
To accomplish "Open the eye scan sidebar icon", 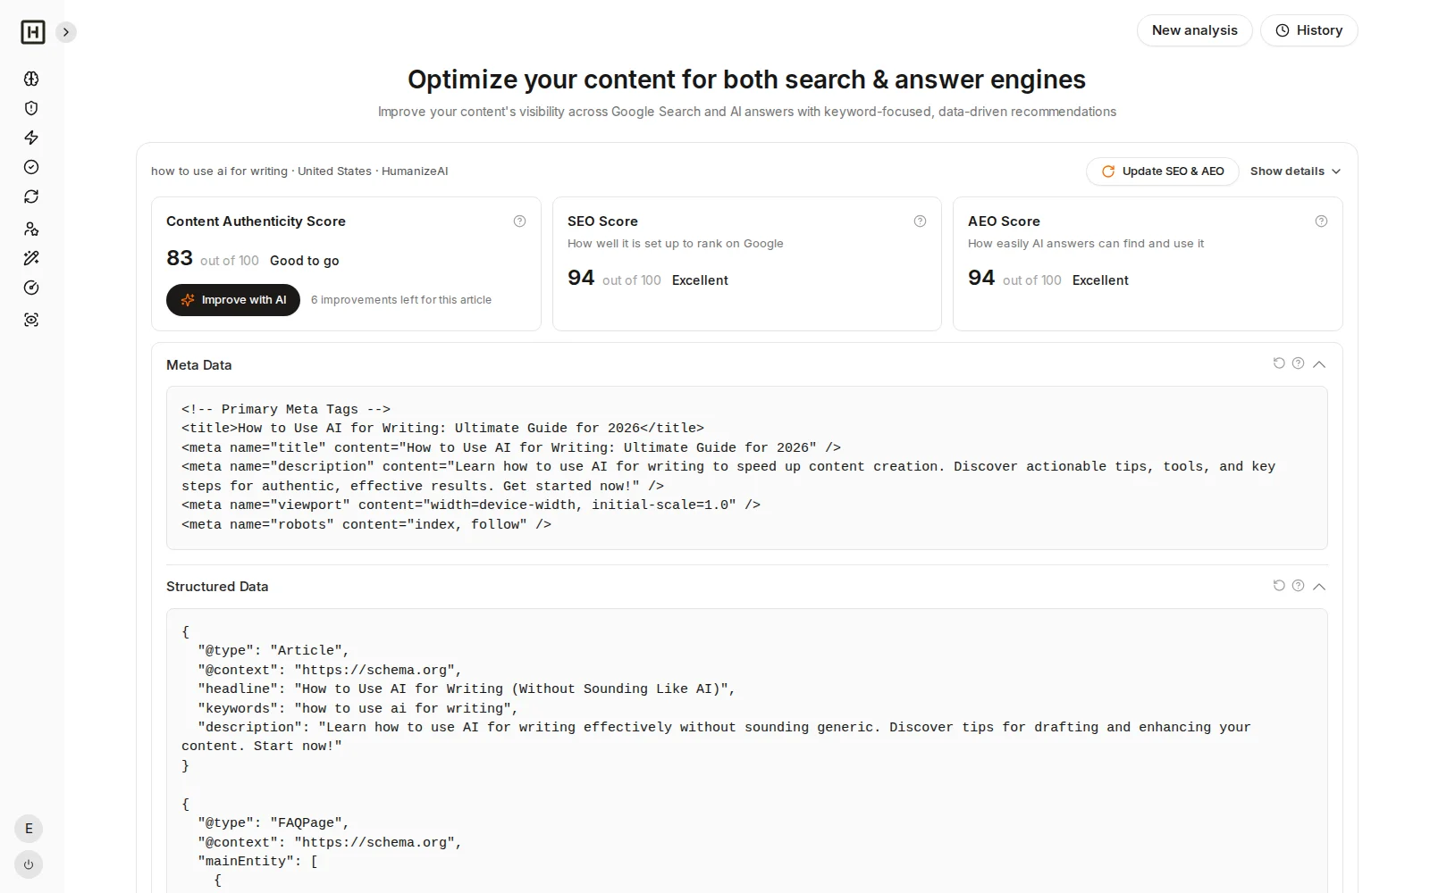I will (31, 320).
